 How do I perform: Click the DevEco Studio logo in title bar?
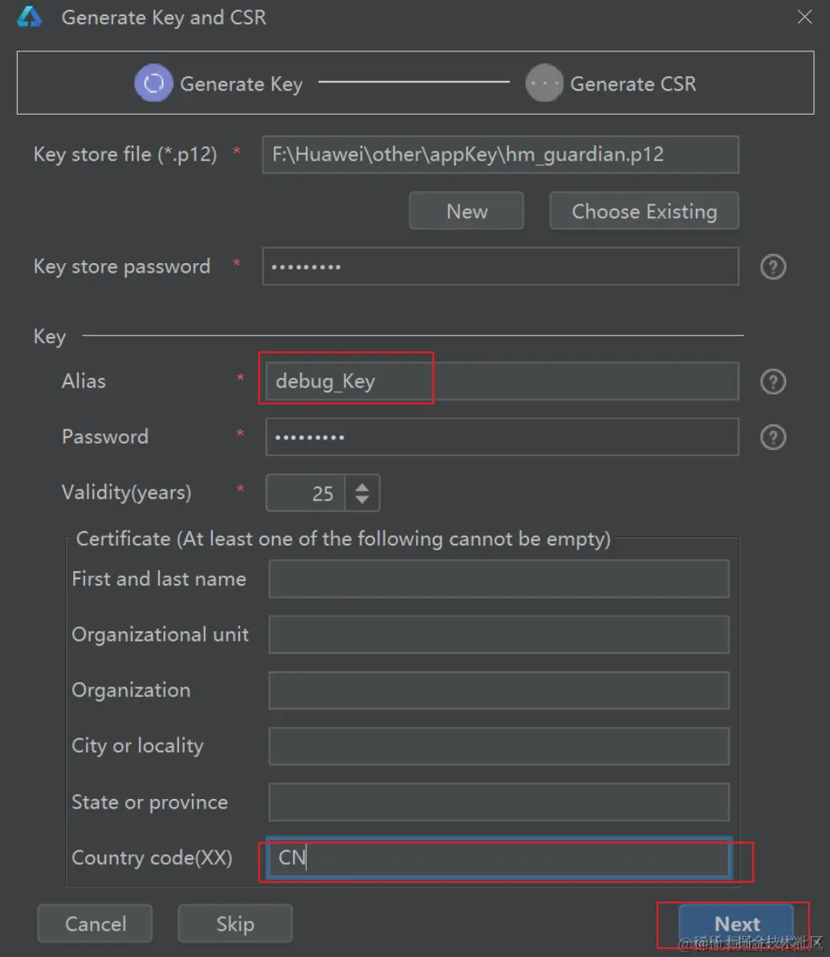pos(30,17)
